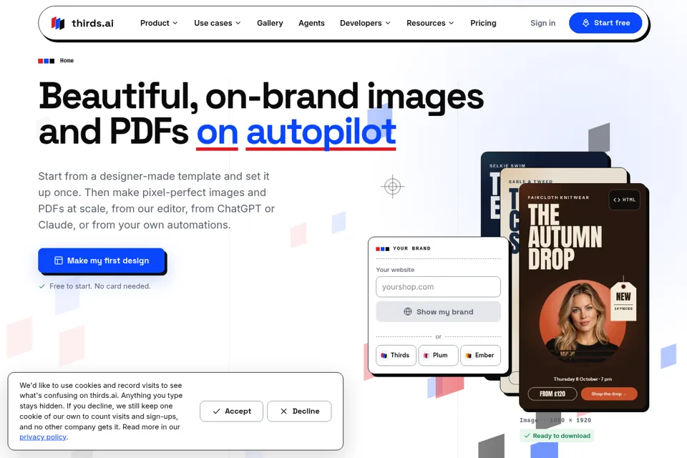Select the Ember brand preset
Image resolution: width=687 pixels, height=458 pixels.
(480, 356)
